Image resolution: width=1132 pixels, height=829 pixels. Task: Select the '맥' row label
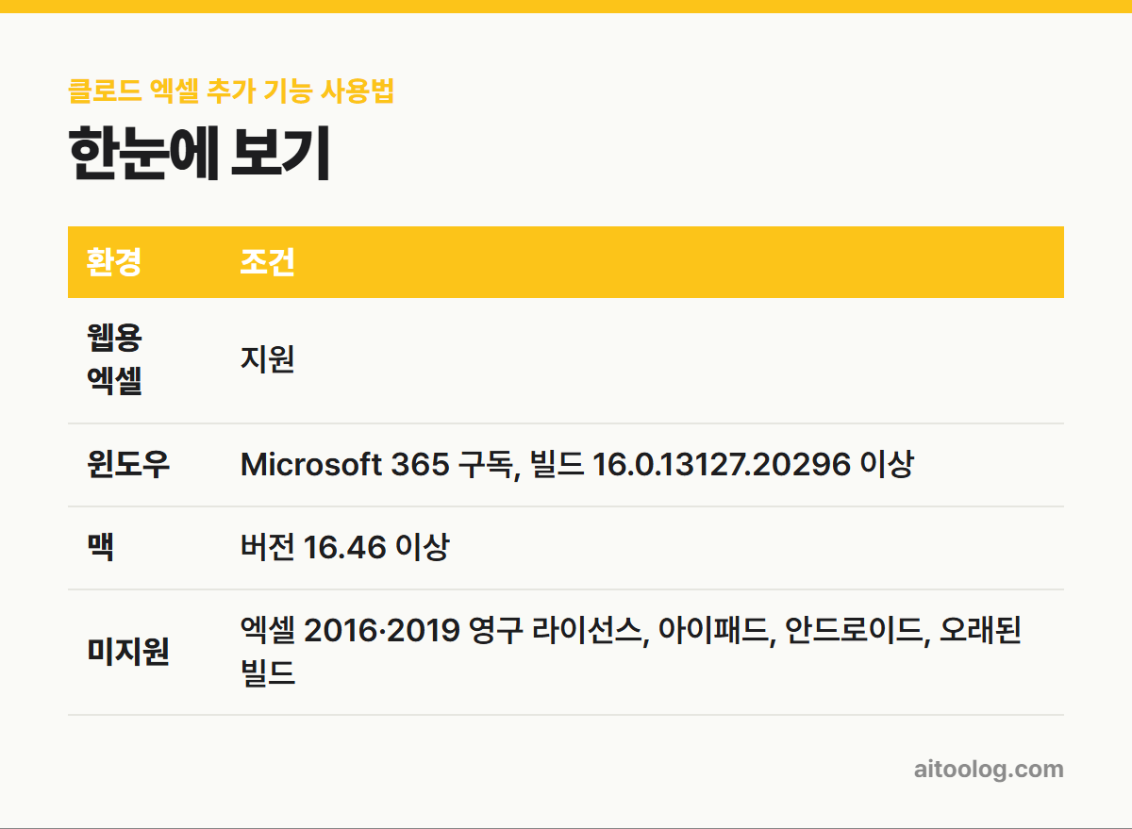point(101,547)
